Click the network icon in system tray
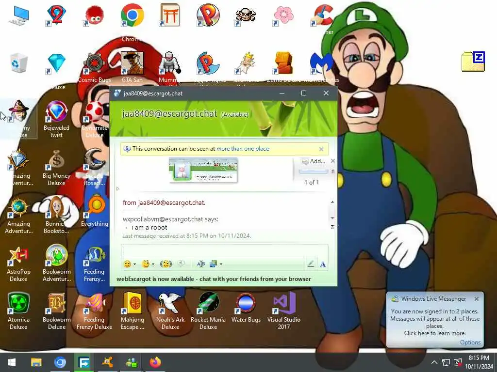Image resolution: width=497 pixels, height=372 pixels. tap(446, 362)
